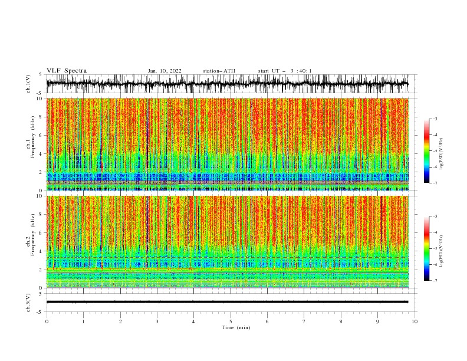Click the ch.2 PSD color bar
This screenshot has width=467, height=361.
coord(427,248)
